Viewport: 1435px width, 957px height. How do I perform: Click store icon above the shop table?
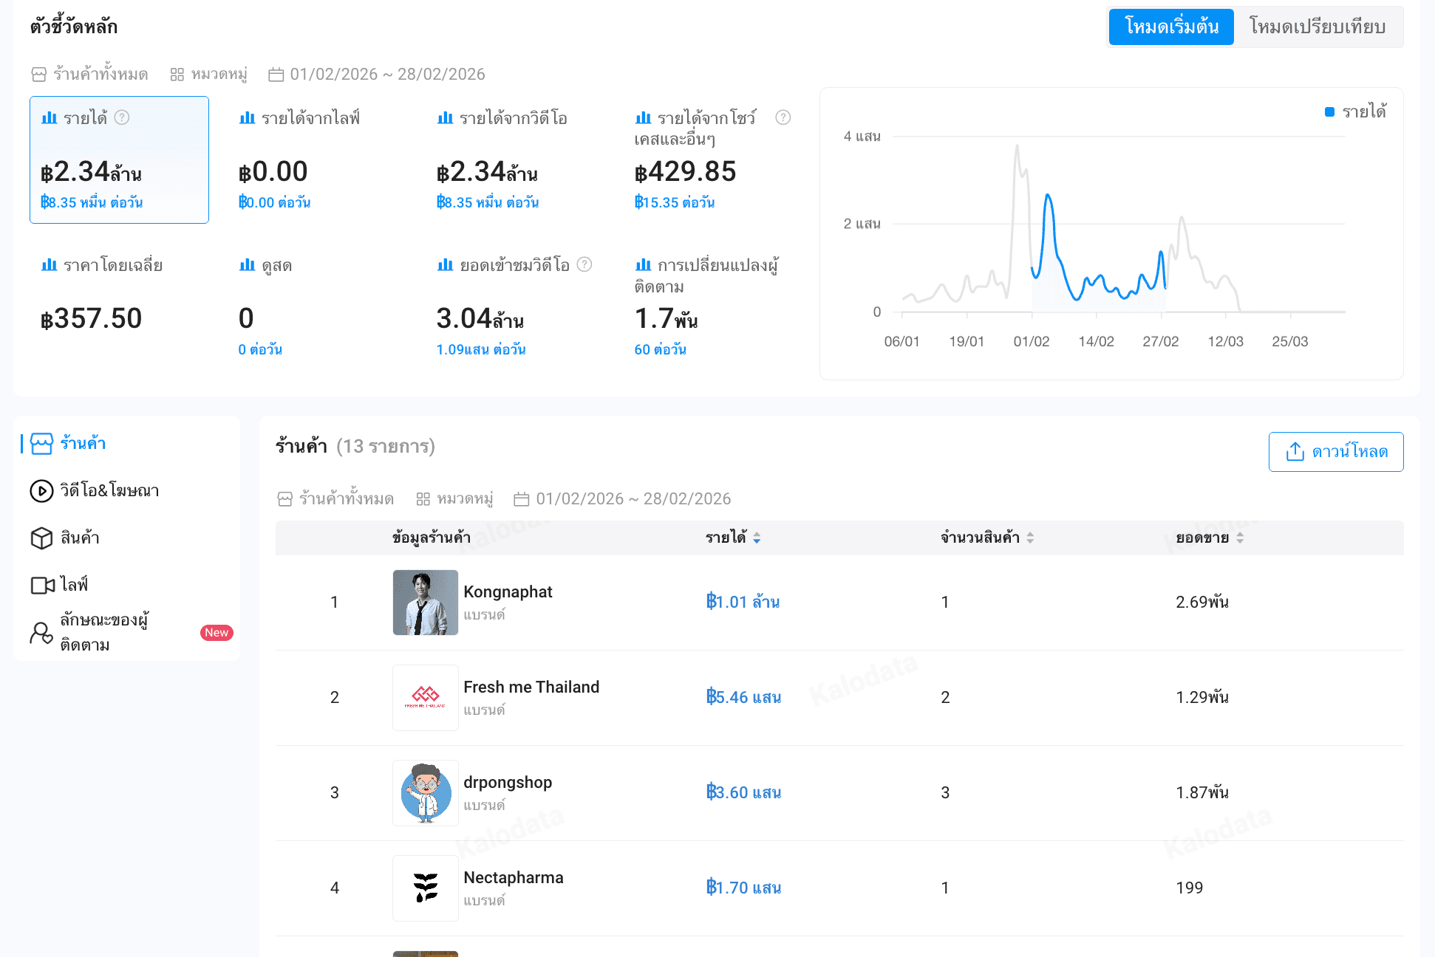coord(285,499)
